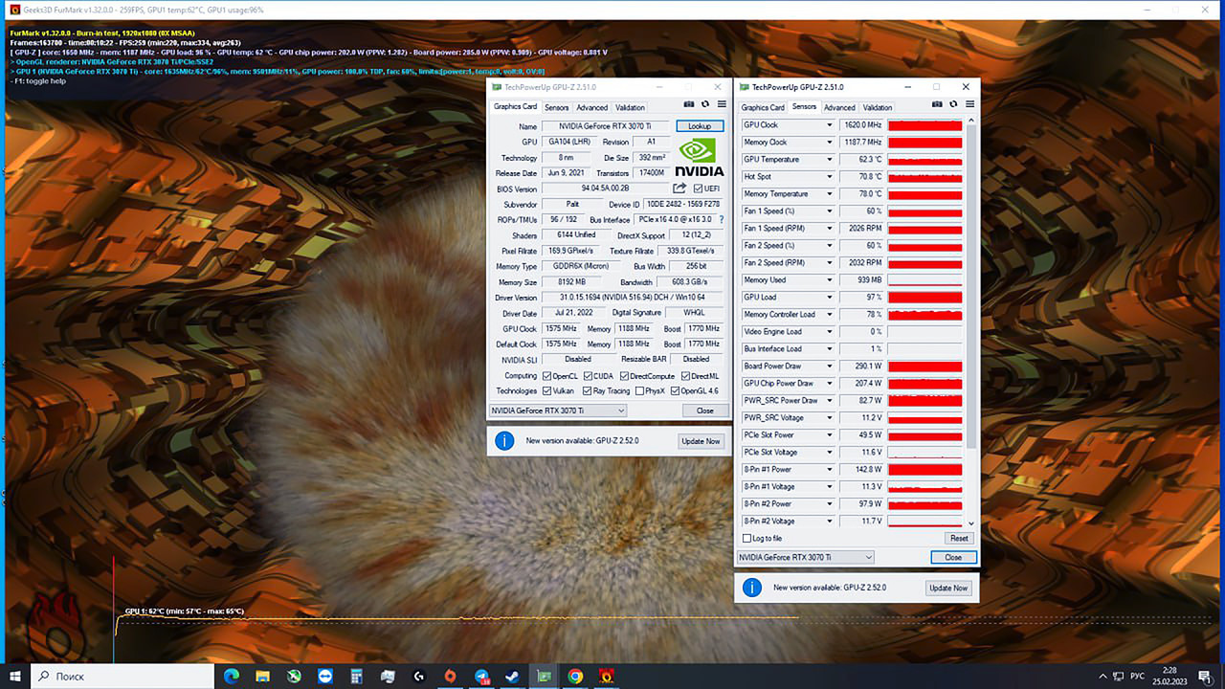Click the GPU-Z icon on the taskbar

[544, 676]
